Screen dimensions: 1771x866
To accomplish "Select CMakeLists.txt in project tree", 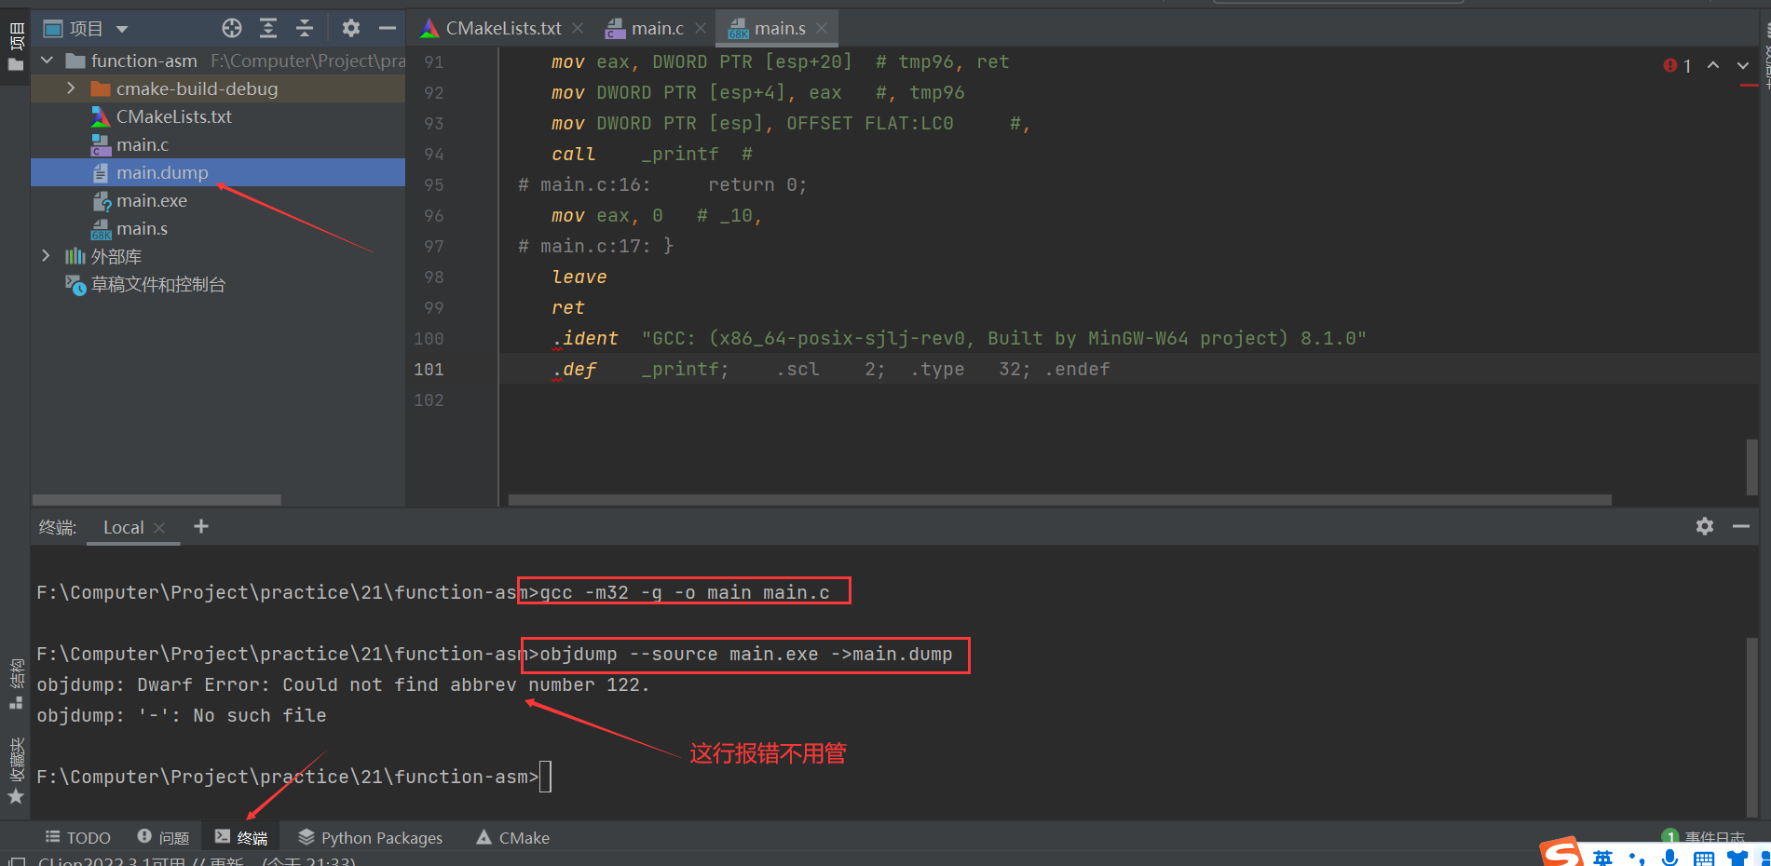I will 173,116.
